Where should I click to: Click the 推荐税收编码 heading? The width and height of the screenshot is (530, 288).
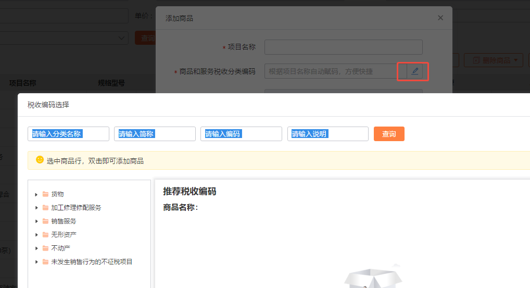pyautogui.click(x=190, y=191)
